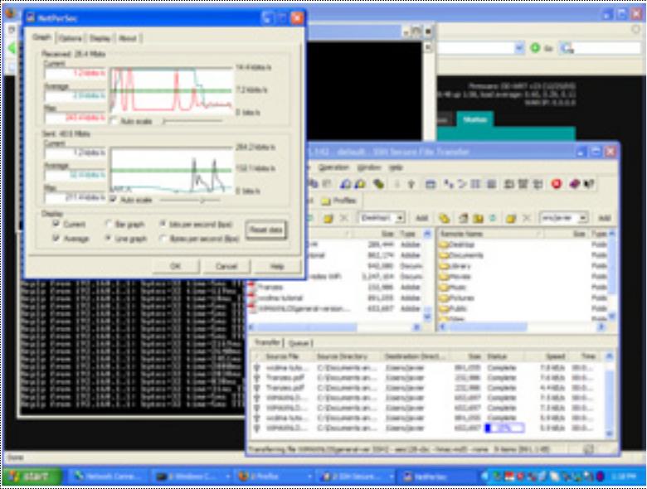Image resolution: width=647 pixels, height=489 pixels.
Task: Click the red stop icon in SSH toolbar
Action: tap(556, 184)
